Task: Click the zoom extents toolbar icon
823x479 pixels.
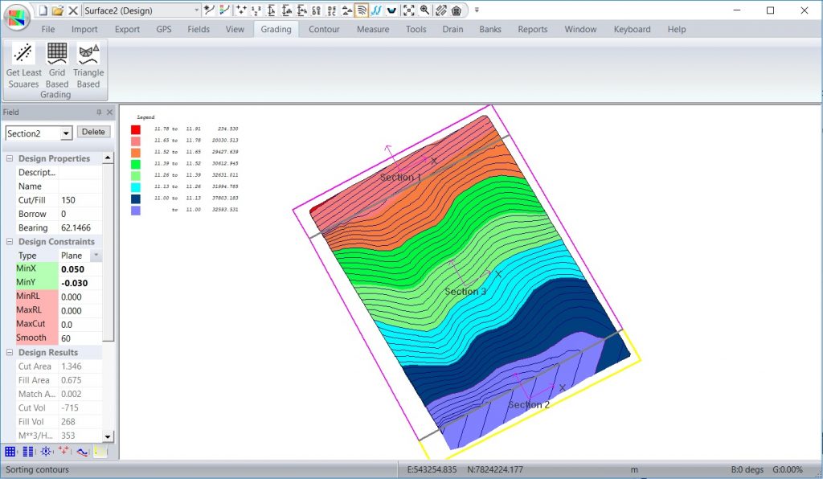Action: 408,10
